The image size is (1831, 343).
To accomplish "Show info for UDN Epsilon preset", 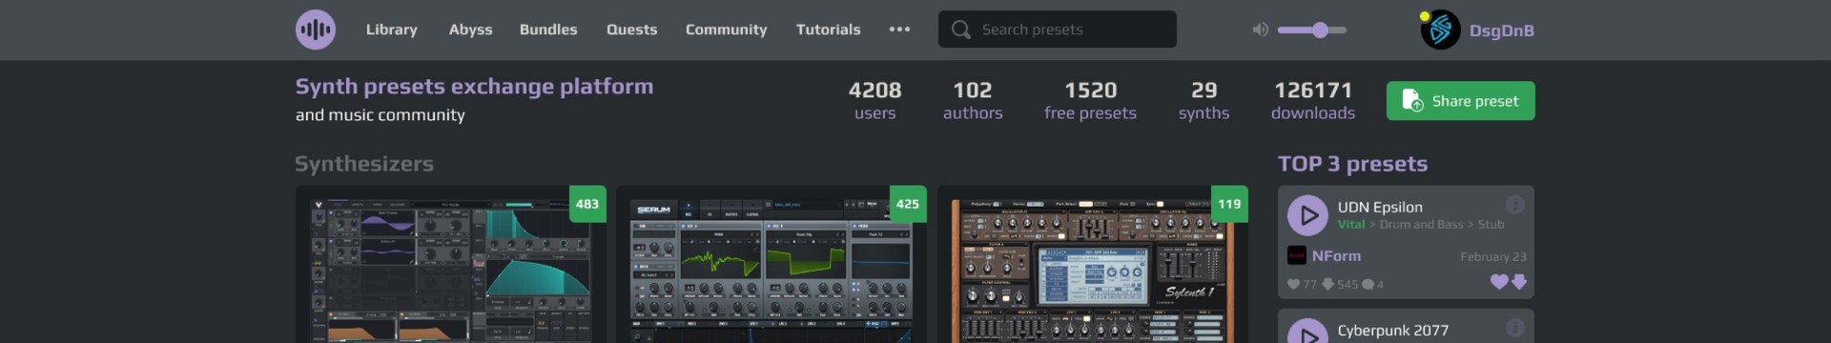I will (x=1514, y=205).
